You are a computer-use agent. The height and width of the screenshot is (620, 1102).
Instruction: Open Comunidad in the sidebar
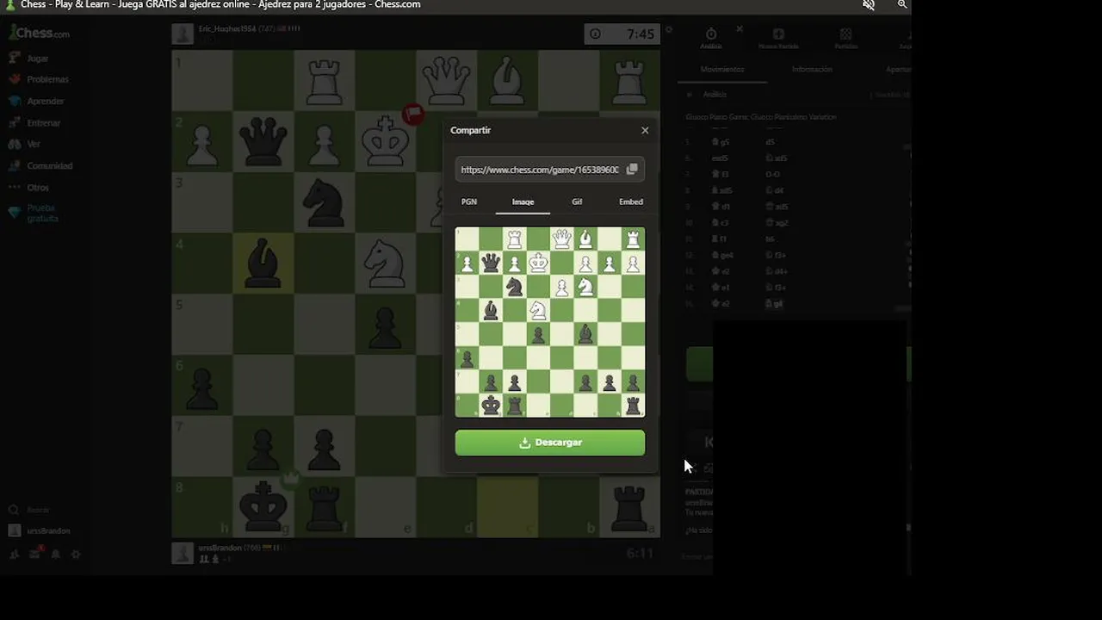[x=40, y=165]
